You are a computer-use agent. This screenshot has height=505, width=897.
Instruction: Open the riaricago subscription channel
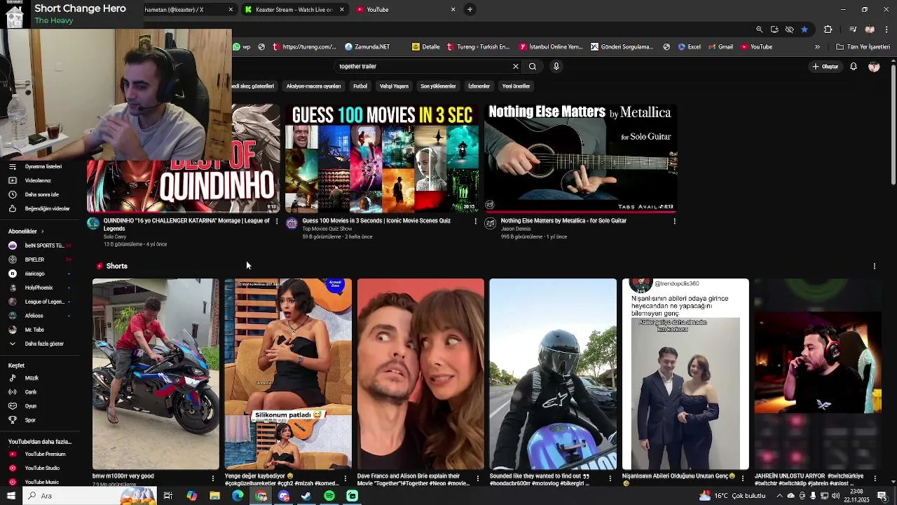pos(39,274)
